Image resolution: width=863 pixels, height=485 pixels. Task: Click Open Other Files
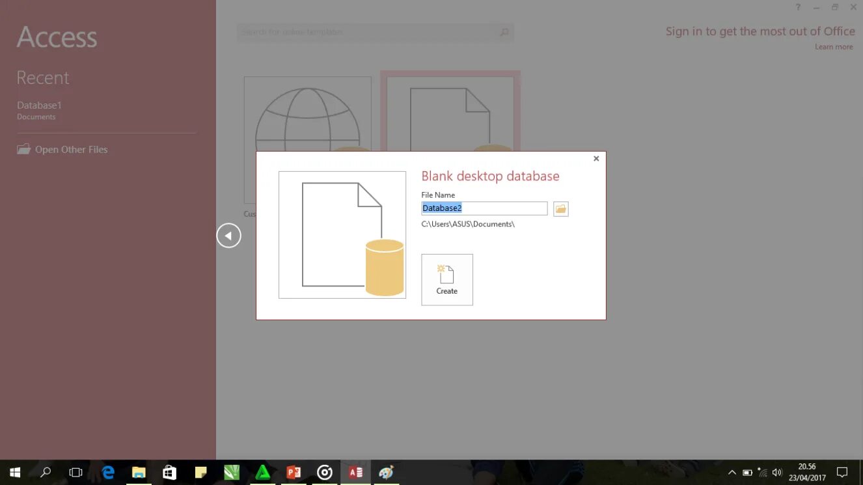[62, 149]
